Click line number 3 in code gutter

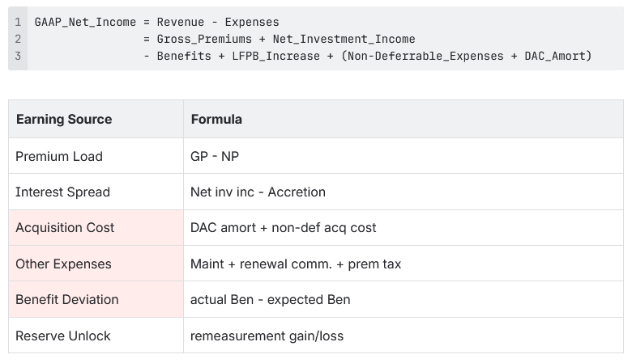18,56
